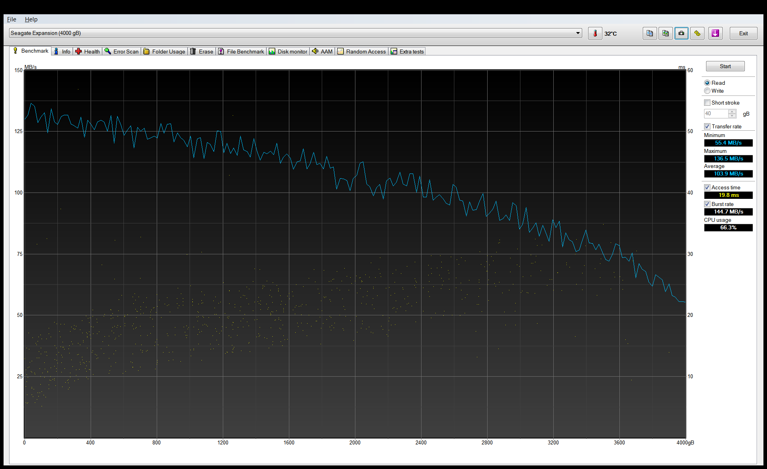Click the copy screenshot to clipboard icon
Screen dimensions: 767x469
tap(665, 33)
